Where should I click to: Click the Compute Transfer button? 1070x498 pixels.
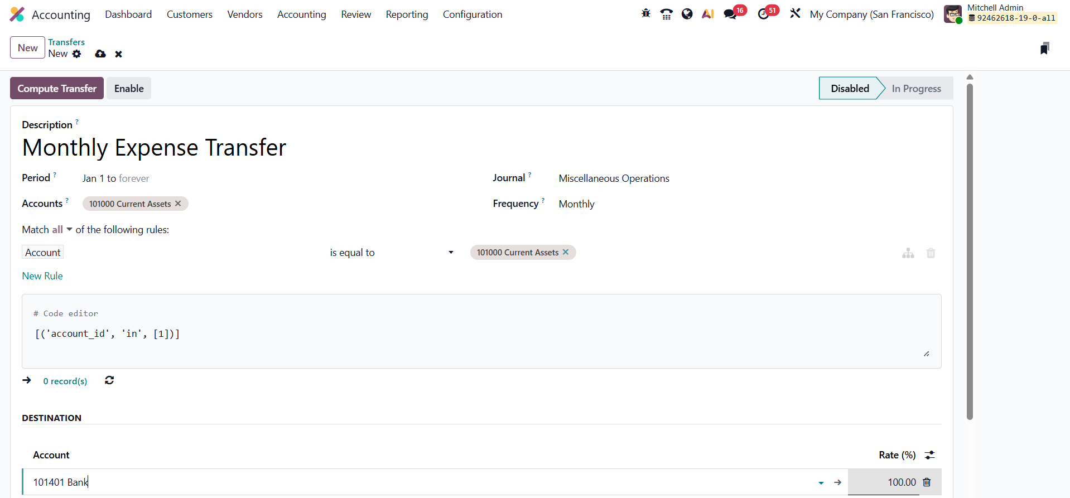pyautogui.click(x=57, y=88)
